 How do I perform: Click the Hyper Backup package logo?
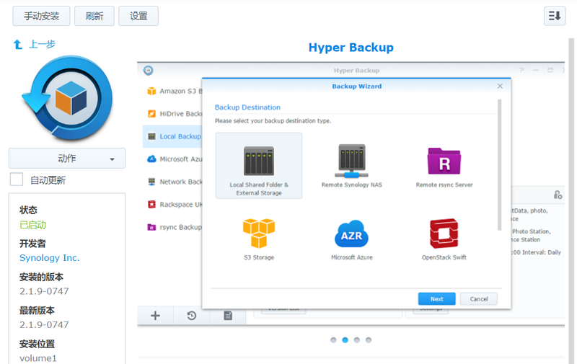tap(67, 97)
